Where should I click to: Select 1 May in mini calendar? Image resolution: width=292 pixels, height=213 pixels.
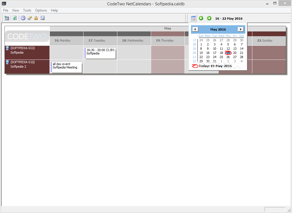[201, 45]
